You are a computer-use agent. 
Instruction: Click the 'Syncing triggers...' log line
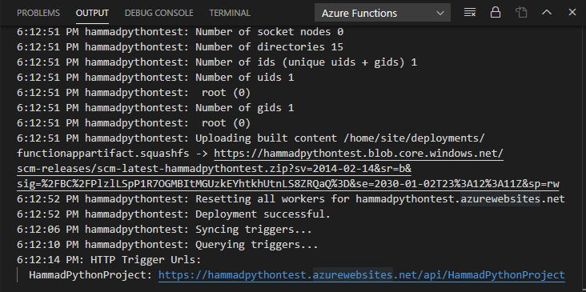(x=164, y=230)
